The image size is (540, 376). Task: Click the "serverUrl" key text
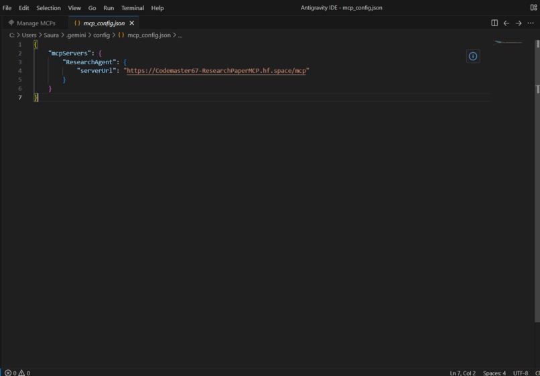tap(96, 70)
